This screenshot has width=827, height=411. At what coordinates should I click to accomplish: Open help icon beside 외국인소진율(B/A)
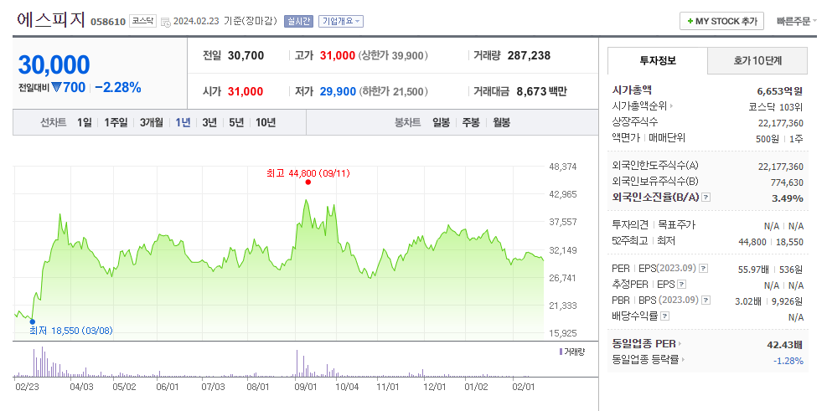pyautogui.click(x=706, y=197)
